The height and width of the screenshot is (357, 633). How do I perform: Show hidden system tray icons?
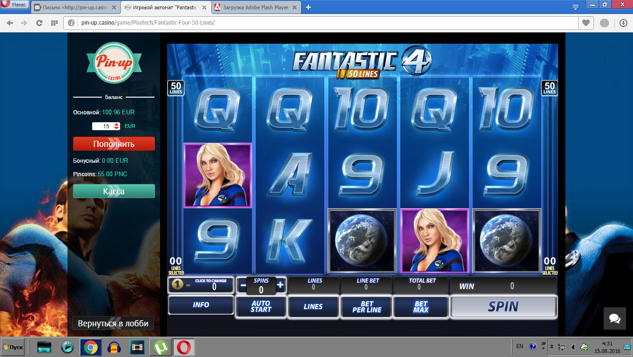point(552,347)
